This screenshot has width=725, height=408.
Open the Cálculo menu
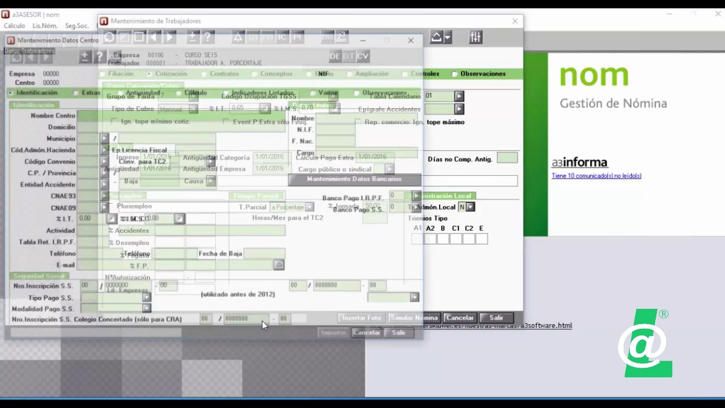(x=14, y=25)
